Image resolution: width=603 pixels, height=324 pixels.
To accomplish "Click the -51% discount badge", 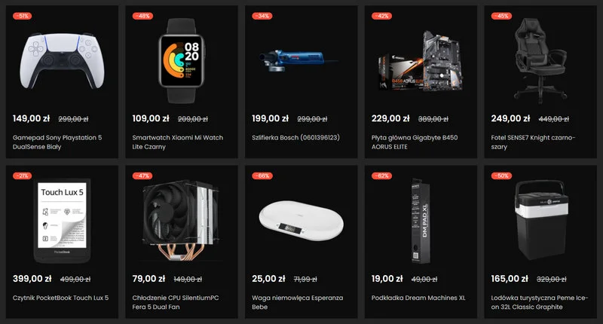I will coord(23,16).
